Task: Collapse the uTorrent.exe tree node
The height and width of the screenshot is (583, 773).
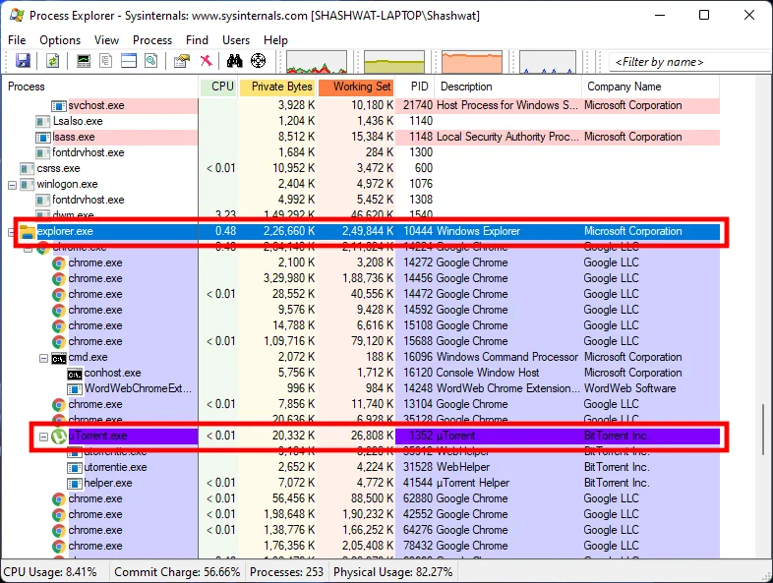Action: pos(44,436)
